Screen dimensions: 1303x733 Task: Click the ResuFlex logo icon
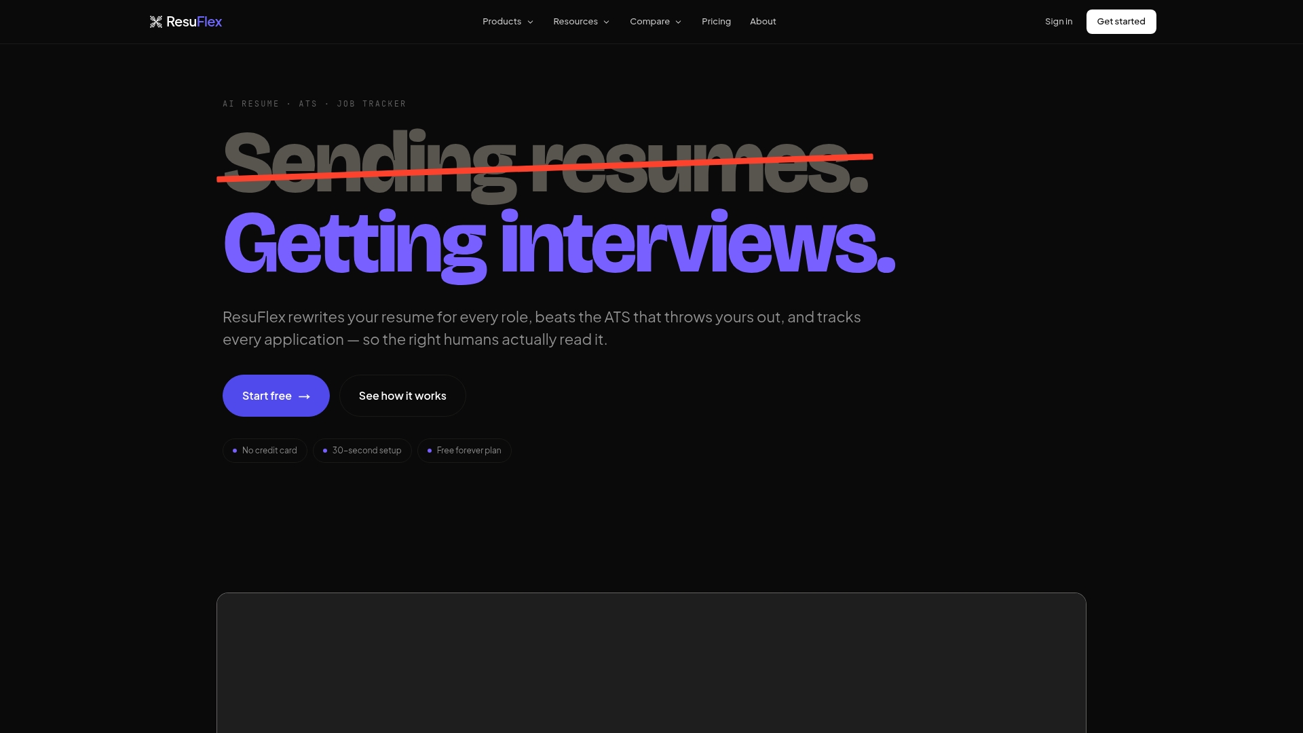pyautogui.click(x=156, y=22)
